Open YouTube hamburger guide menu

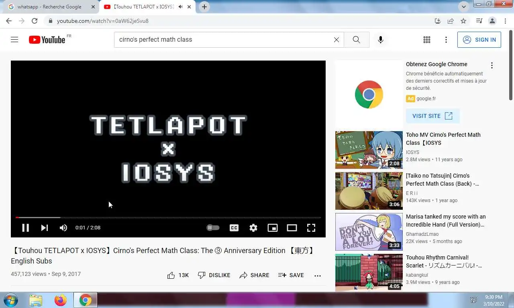[14, 40]
